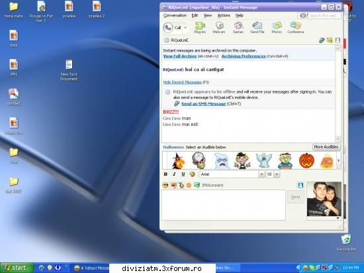The image size is (364, 273).
Task: Click inside the message typing box
Action: pos(224,205)
